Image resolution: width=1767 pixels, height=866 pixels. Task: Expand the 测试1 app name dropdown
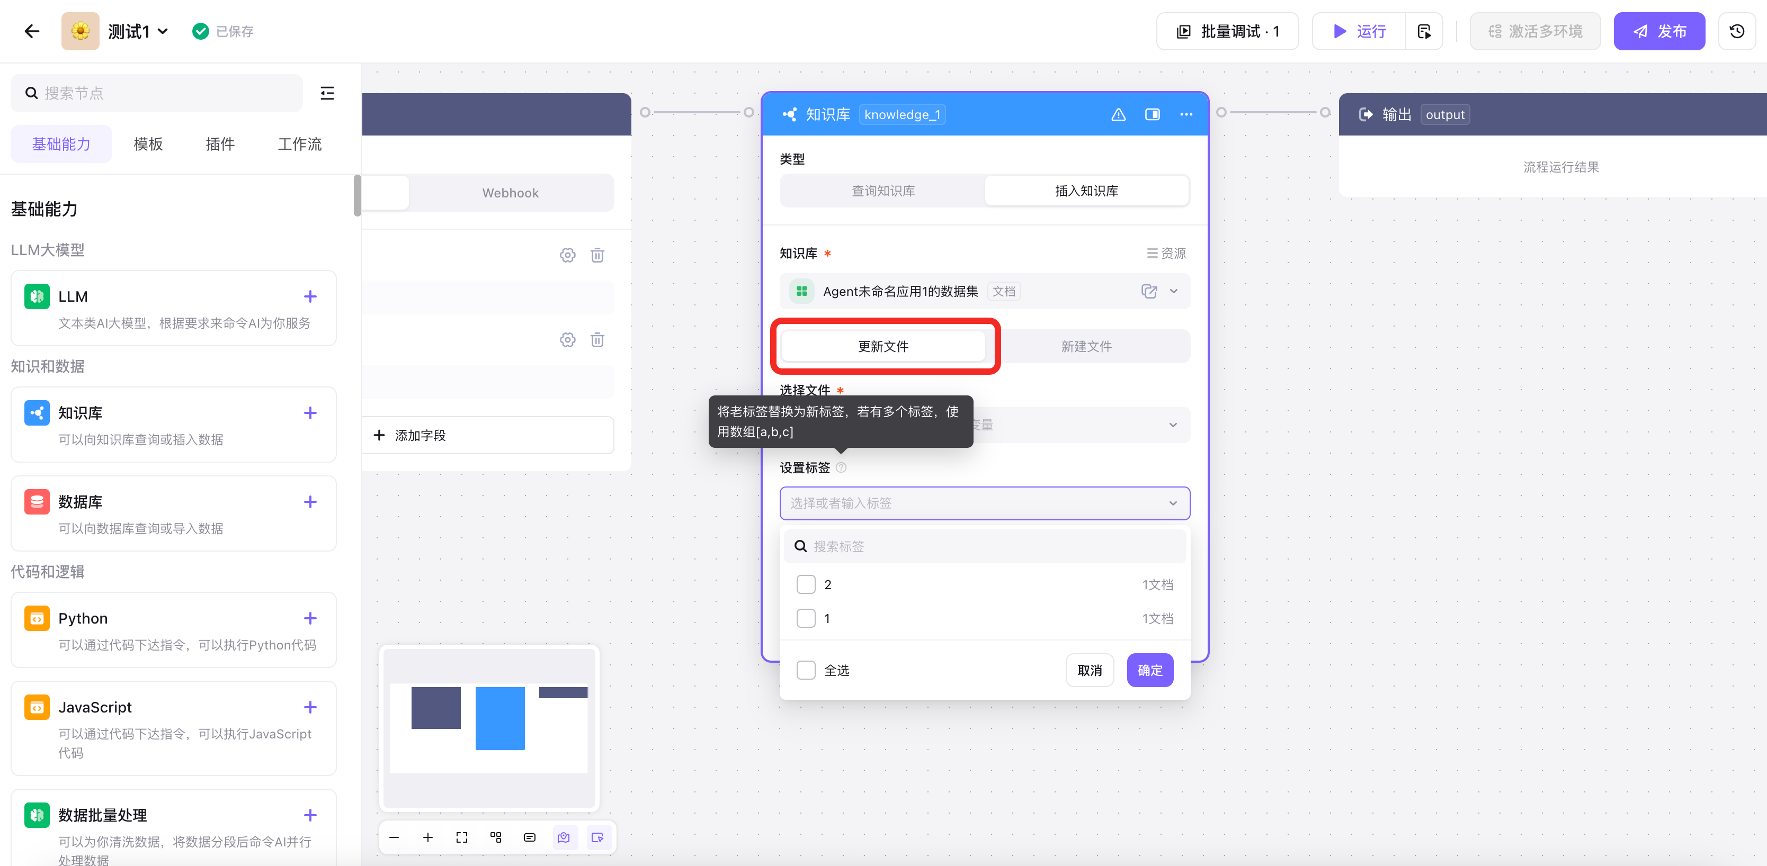point(163,32)
